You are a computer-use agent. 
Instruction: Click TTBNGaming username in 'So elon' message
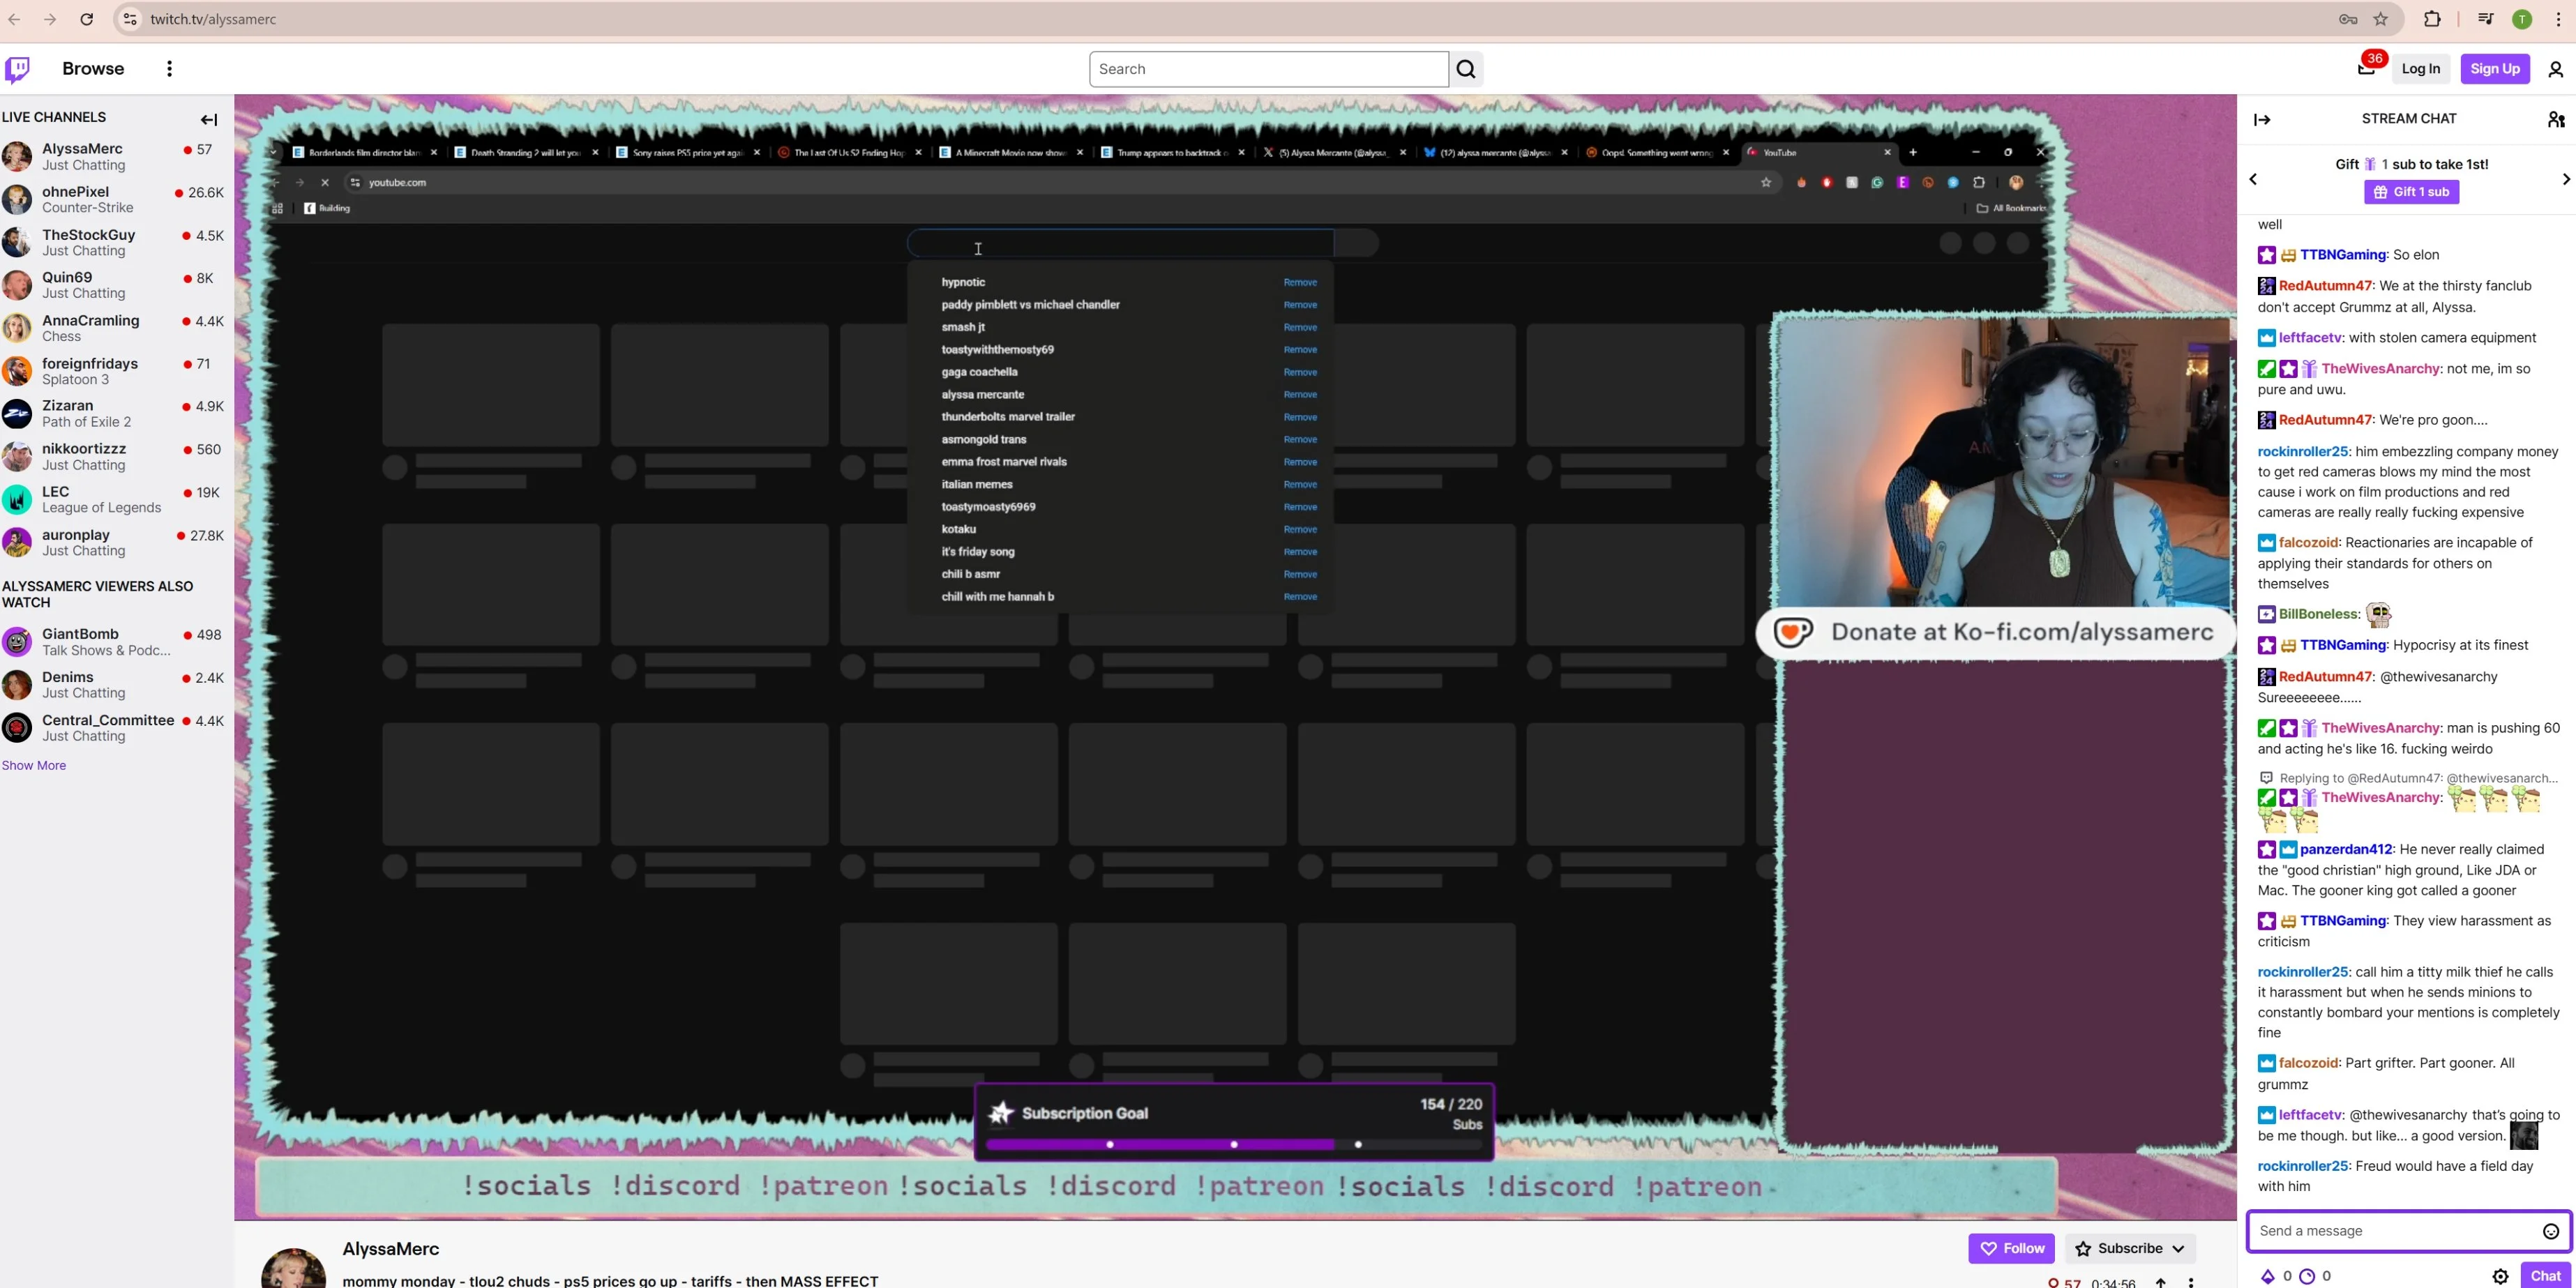(x=2342, y=255)
